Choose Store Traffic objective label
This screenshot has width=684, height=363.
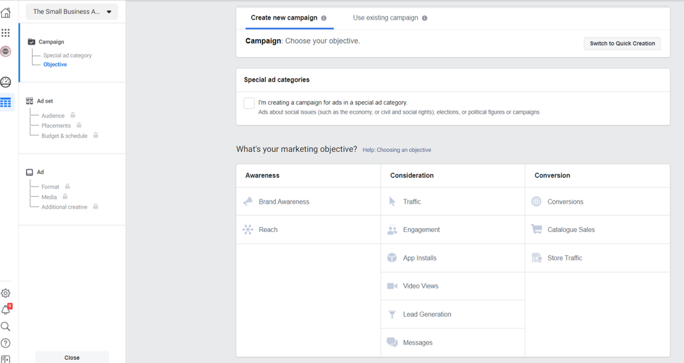click(x=565, y=258)
